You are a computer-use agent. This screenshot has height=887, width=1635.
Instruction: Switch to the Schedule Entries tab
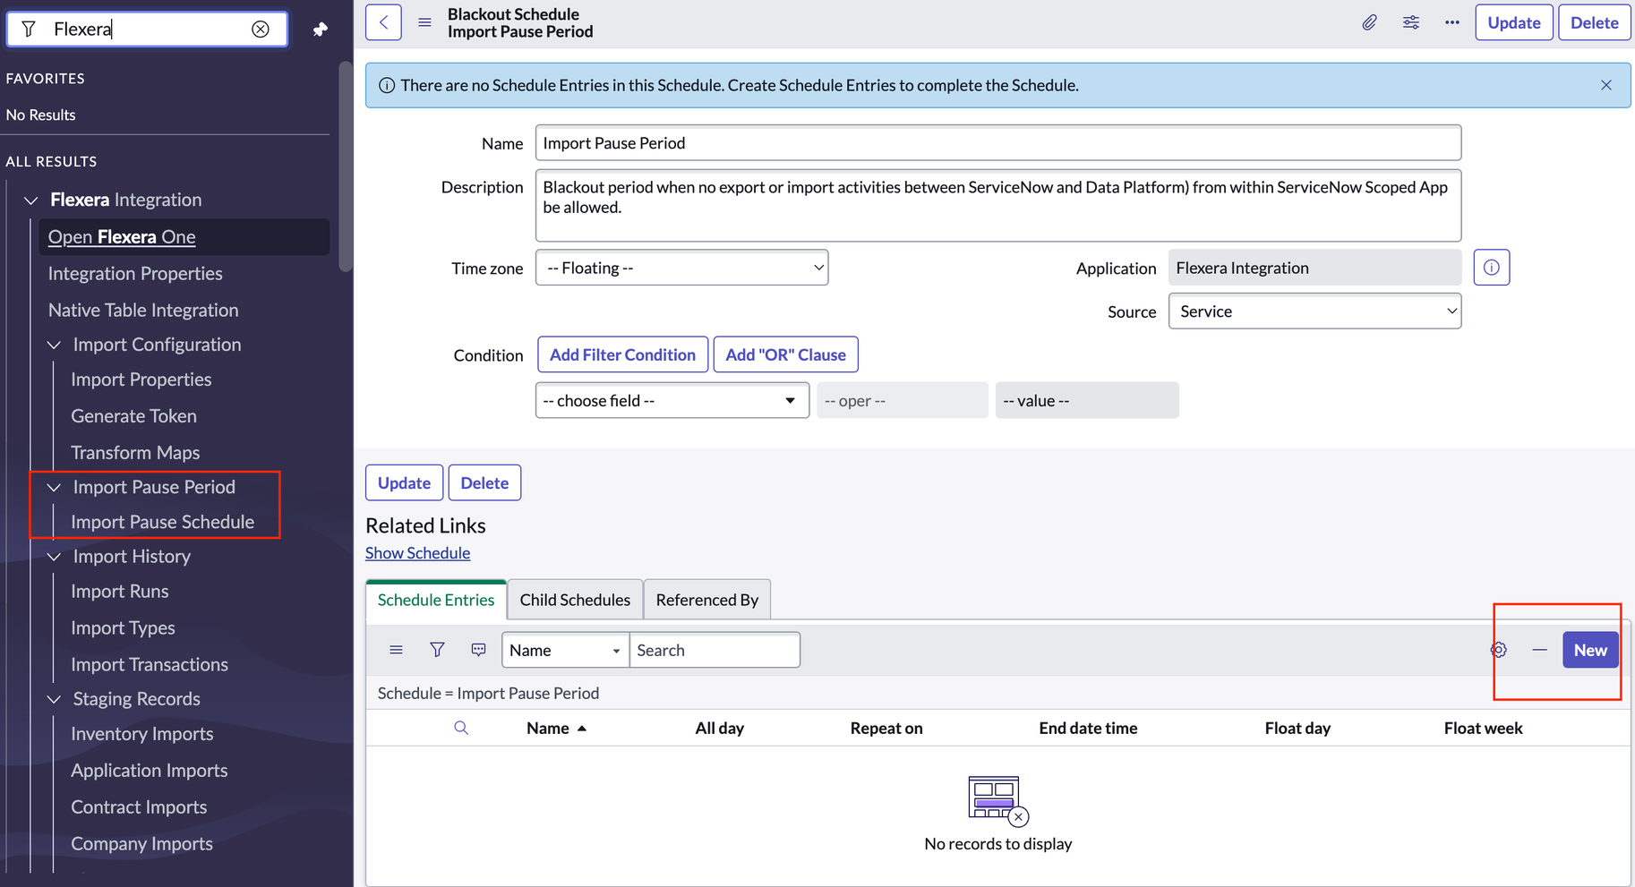pos(436,600)
